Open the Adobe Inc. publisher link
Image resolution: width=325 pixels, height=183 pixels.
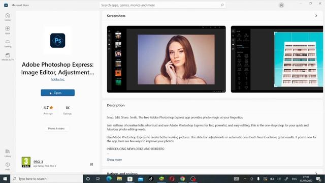[57, 79]
